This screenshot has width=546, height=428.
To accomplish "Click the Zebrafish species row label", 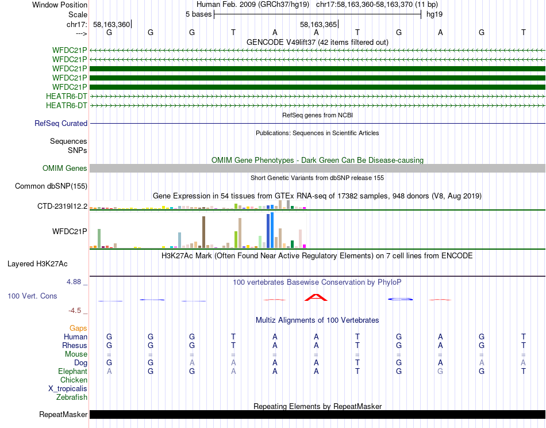I will [72, 397].
